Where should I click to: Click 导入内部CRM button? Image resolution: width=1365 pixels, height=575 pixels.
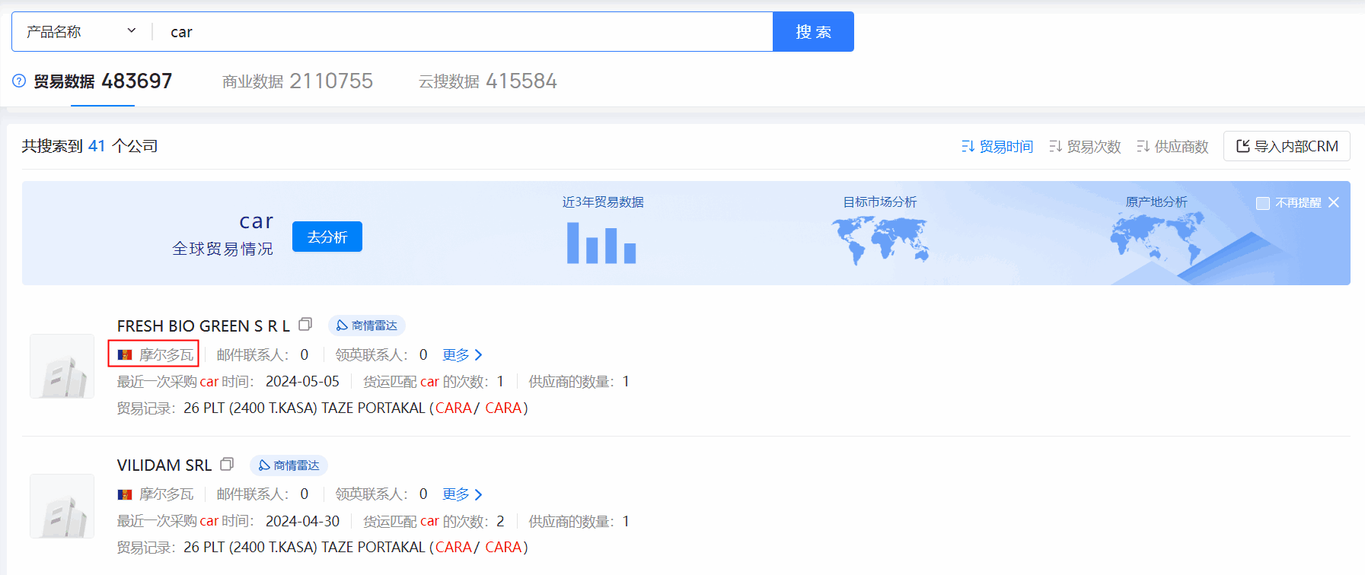[x=1287, y=146]
